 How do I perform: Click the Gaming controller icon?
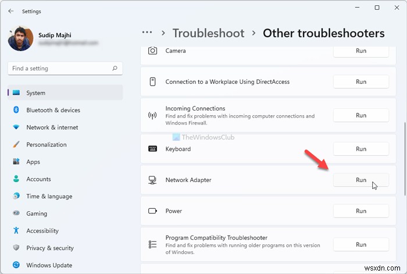16,213
